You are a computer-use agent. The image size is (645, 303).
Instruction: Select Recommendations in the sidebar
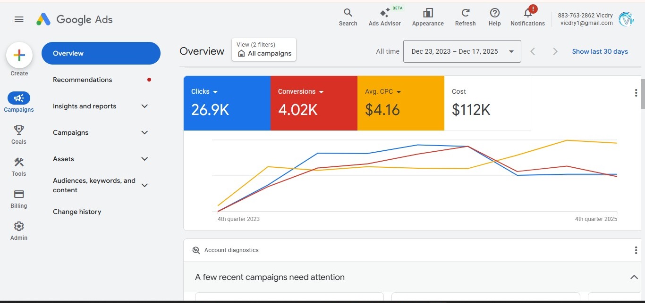pyautogui.click(x=83, y=80)
